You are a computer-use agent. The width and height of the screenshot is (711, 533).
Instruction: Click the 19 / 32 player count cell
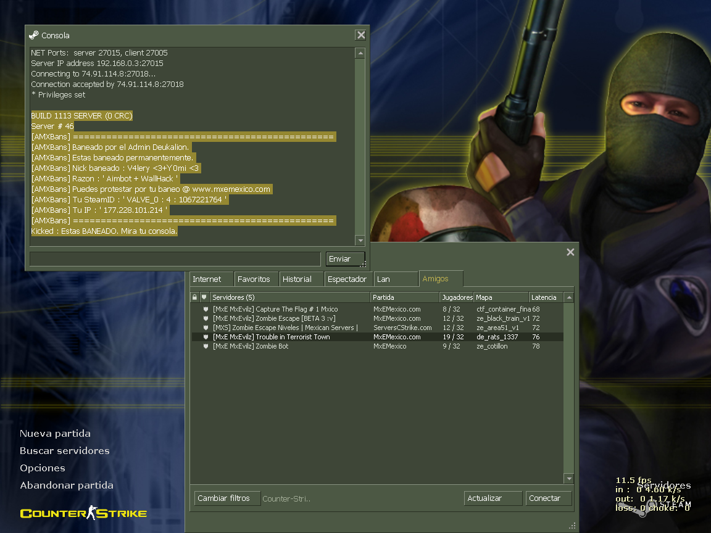454,337
